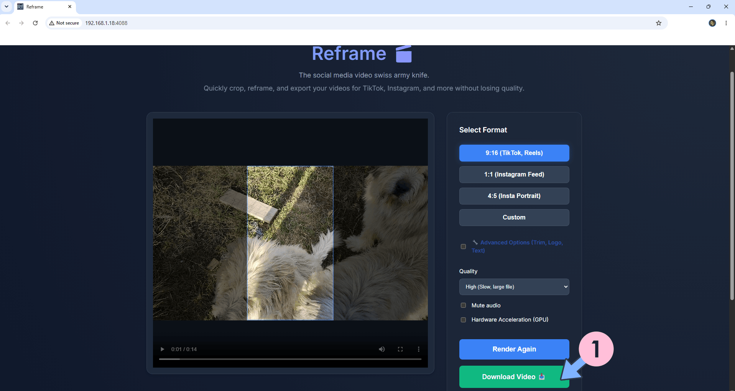Focus the address bar URL
This screenshot has width=735, height=391.
pos(106,23)
